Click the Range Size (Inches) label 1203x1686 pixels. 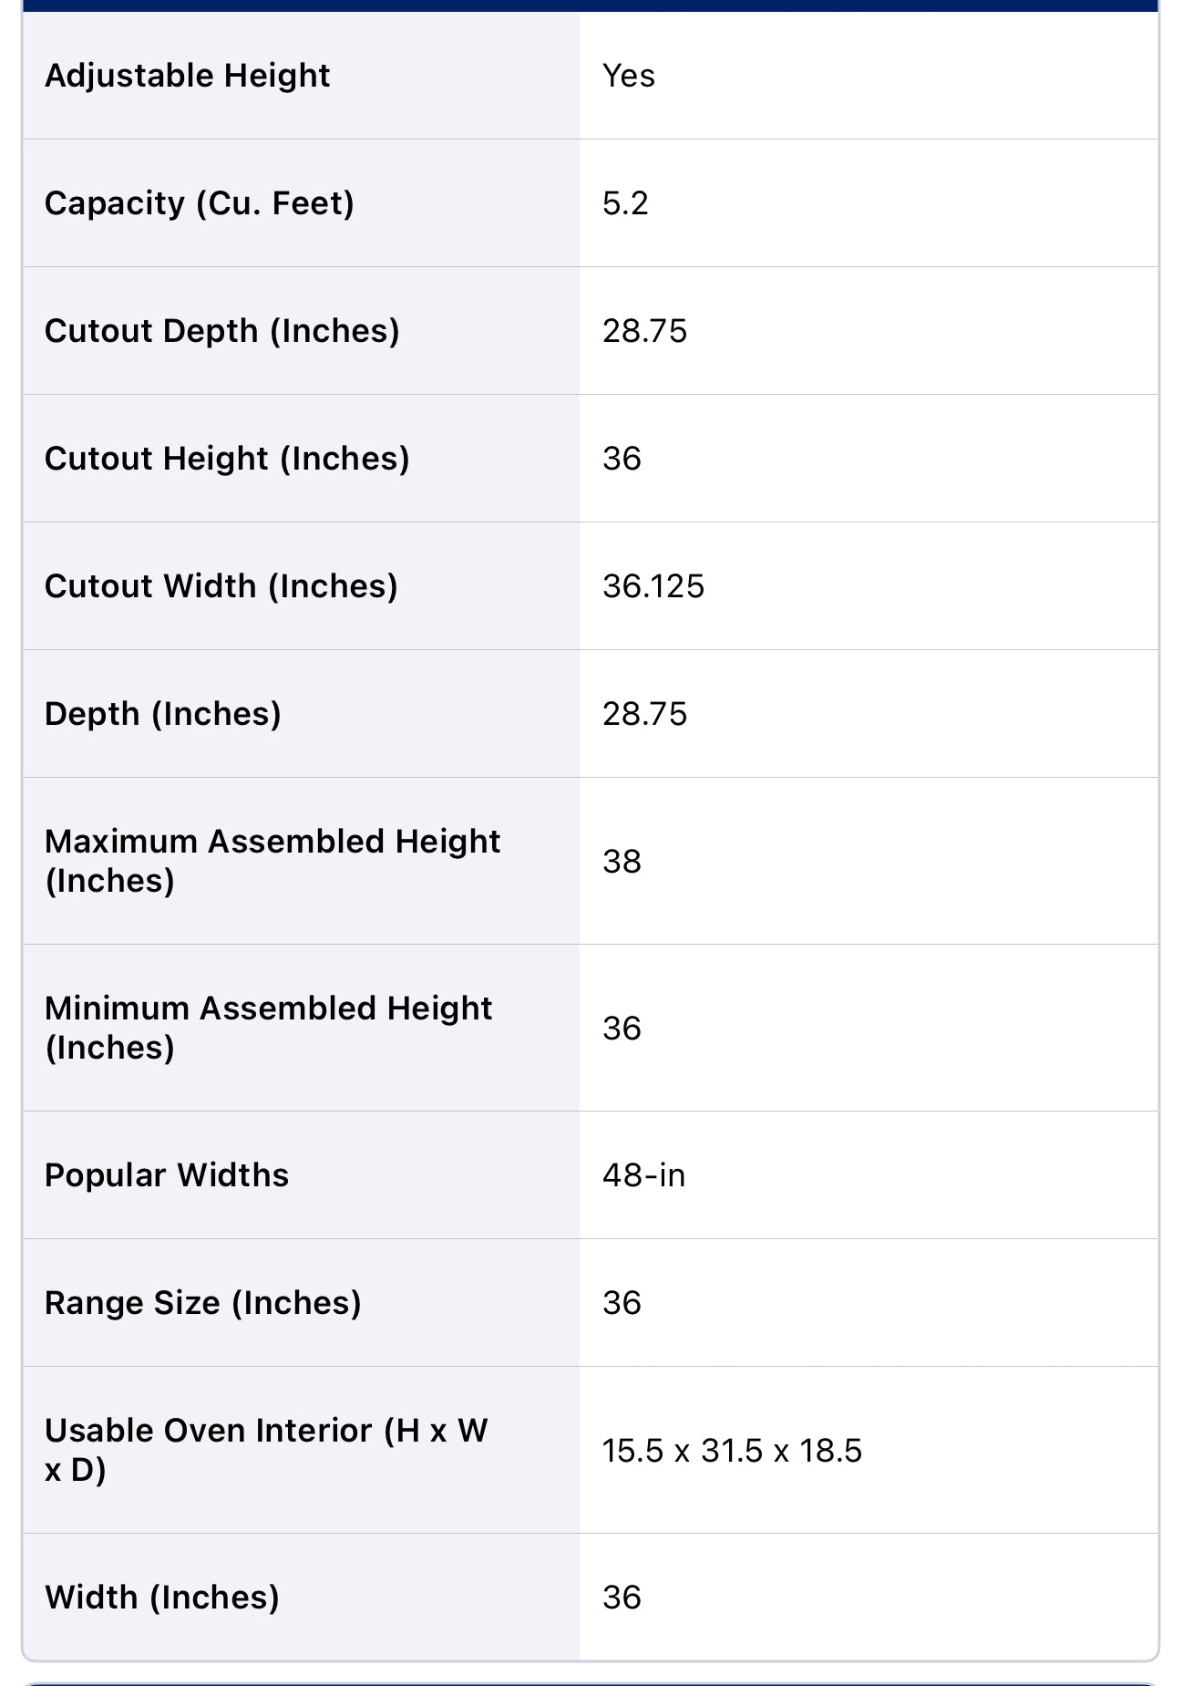click(202, 1303)
